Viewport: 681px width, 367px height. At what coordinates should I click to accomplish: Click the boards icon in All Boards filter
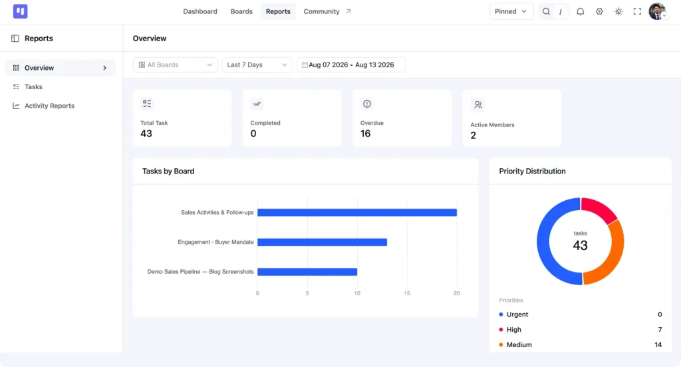click(x=142, y=64)
